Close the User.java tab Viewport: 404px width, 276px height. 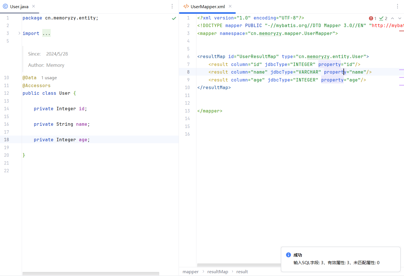coord(34,6)
